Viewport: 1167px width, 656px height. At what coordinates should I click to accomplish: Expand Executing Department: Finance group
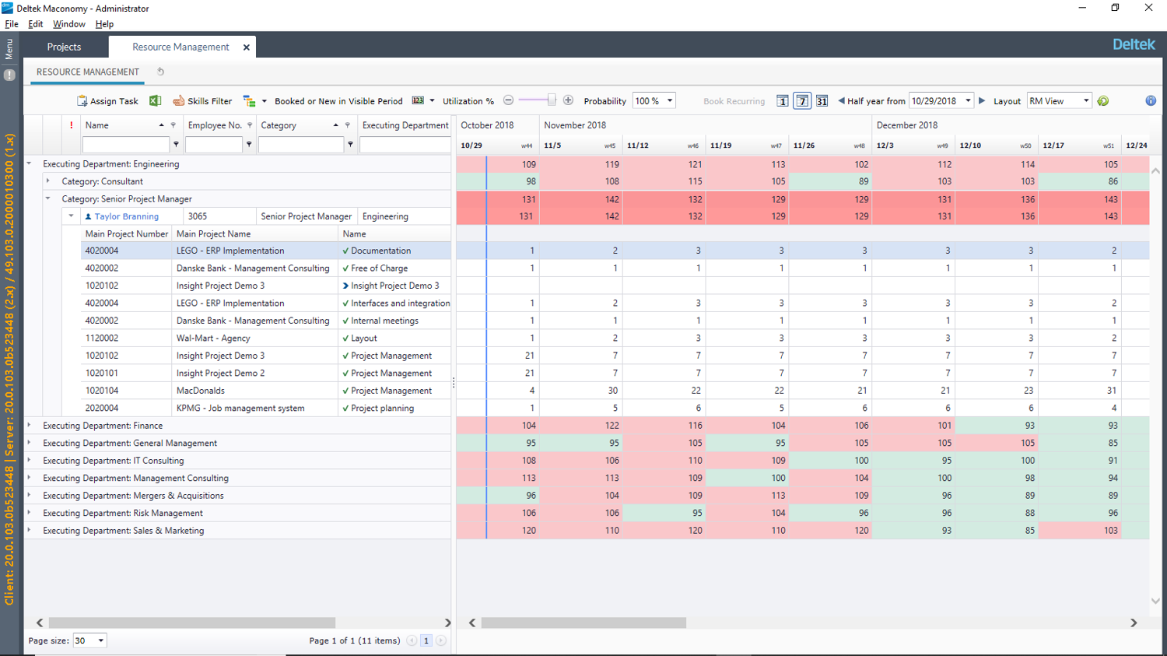30,426
